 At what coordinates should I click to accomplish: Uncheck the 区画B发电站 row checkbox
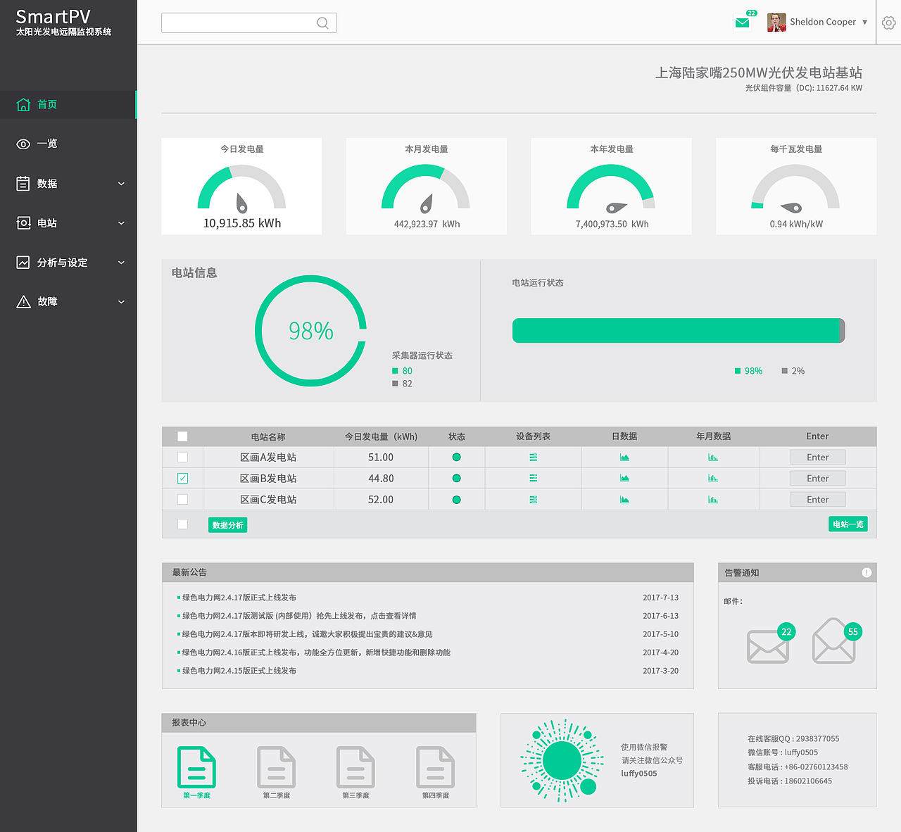coord(182,479)
